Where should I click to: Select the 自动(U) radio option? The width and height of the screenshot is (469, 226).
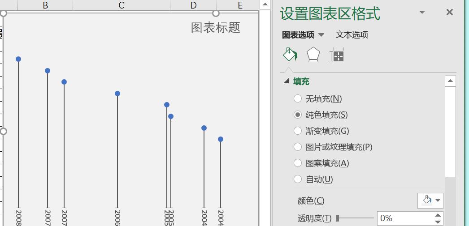(x=298, y=179)
